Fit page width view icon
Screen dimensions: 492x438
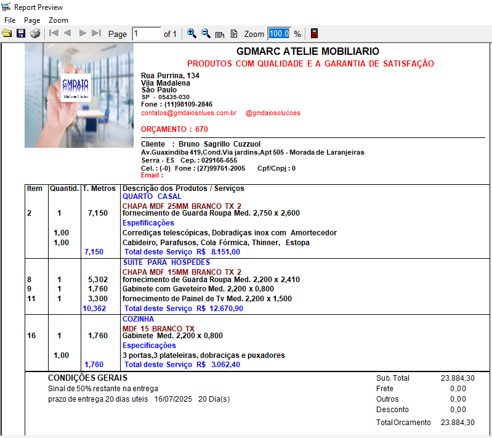tap(220, 34)
